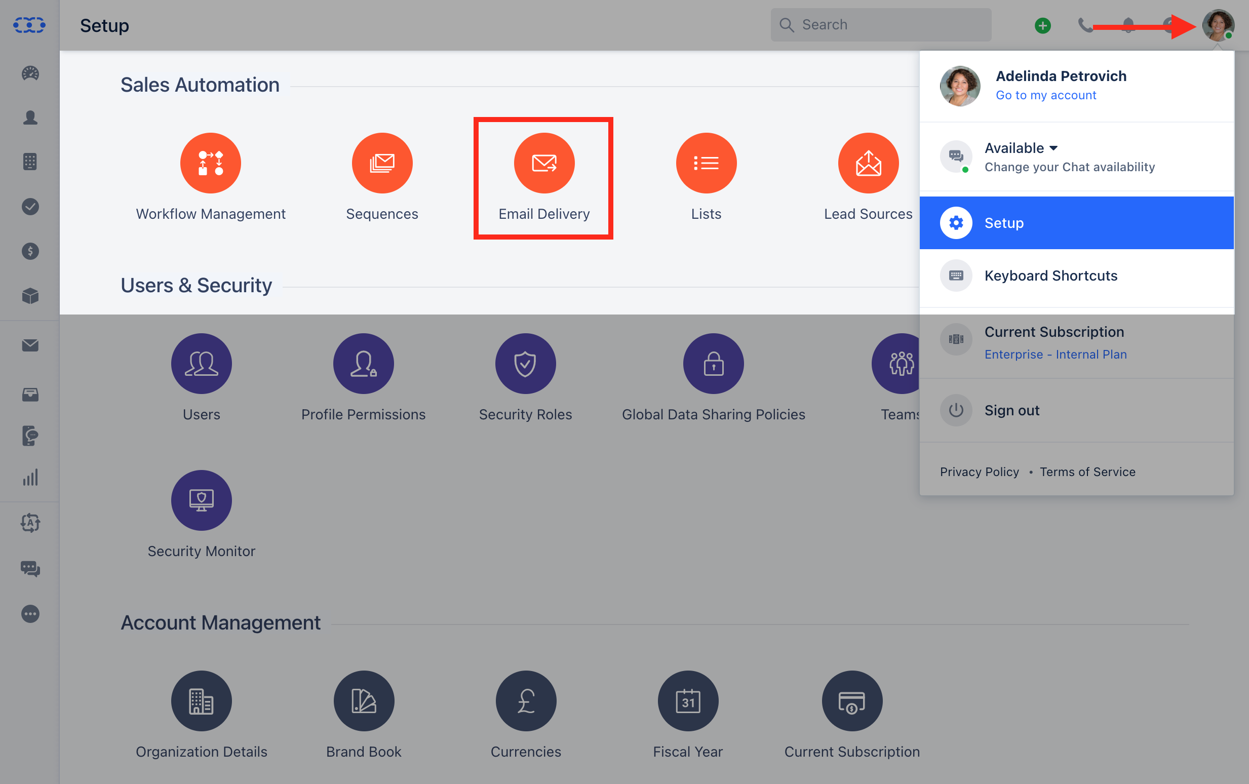Click the Search input field
Image resolution: width=1249 pixels, height=784 pixels.
click(880, 25)
